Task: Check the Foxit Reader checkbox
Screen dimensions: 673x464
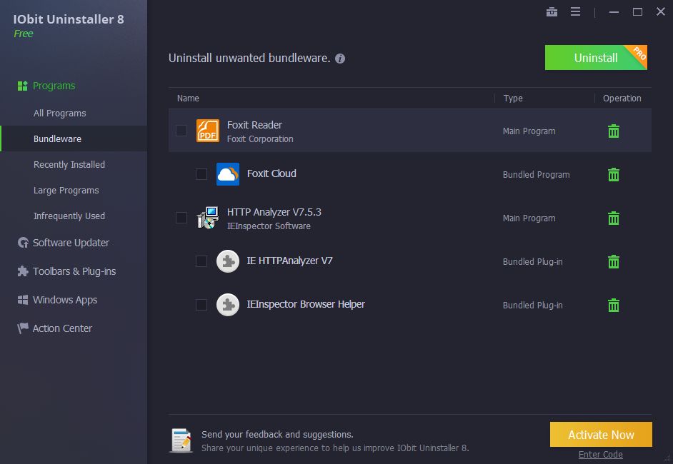Action: (x=181, y=131)
